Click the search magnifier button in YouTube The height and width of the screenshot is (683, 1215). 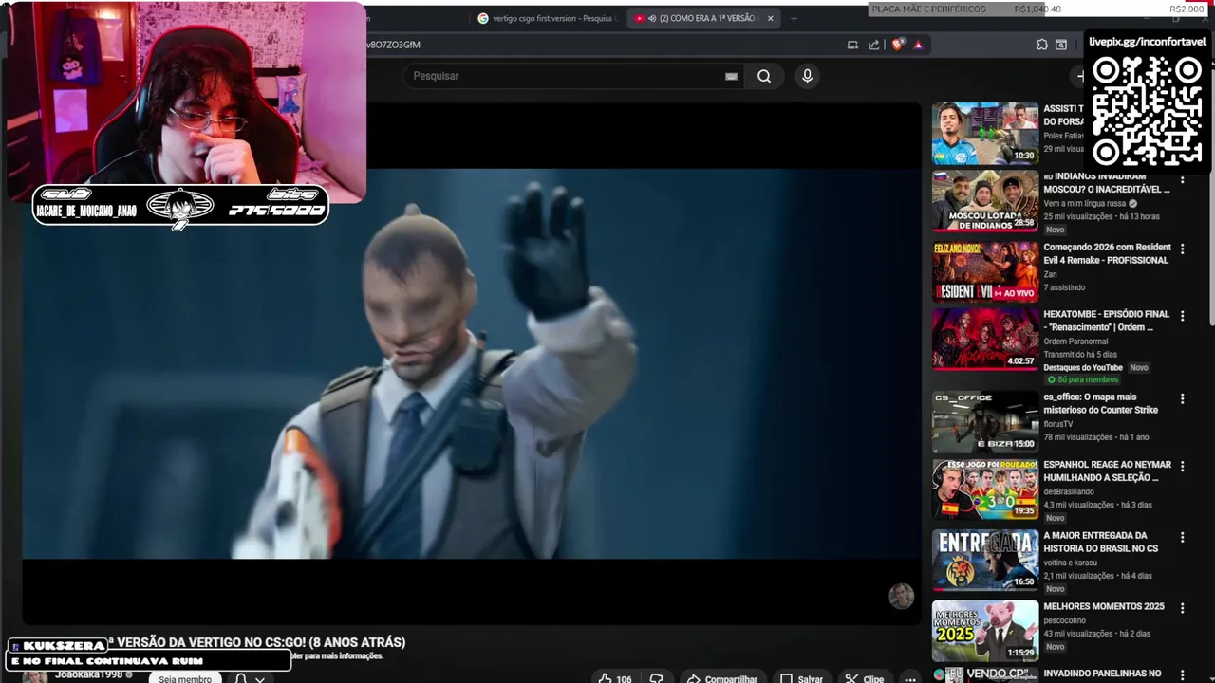(764, 76)
